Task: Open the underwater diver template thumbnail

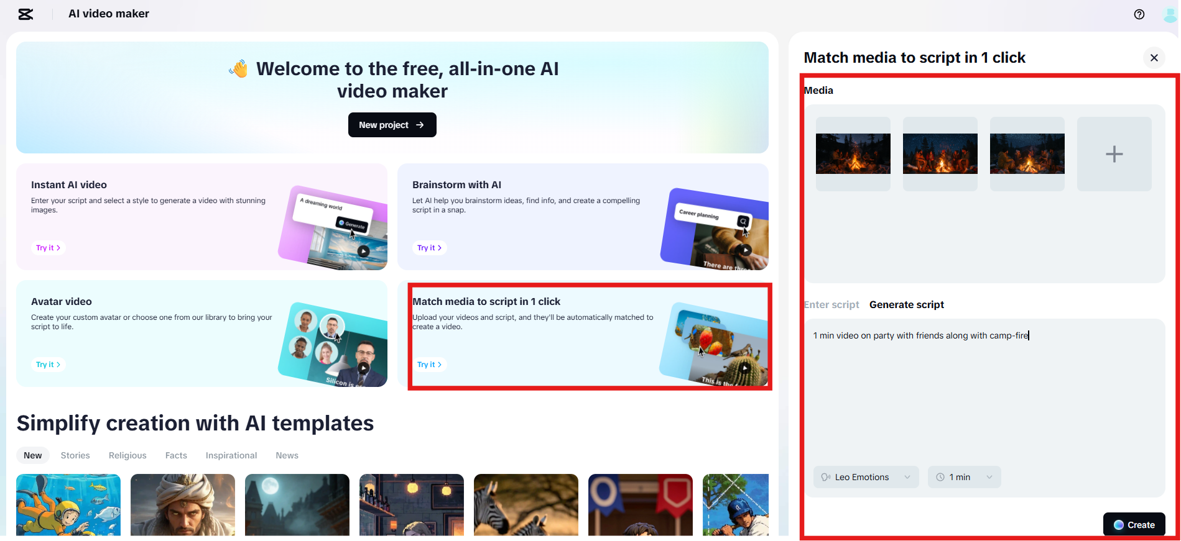Action: click(68, 505)
